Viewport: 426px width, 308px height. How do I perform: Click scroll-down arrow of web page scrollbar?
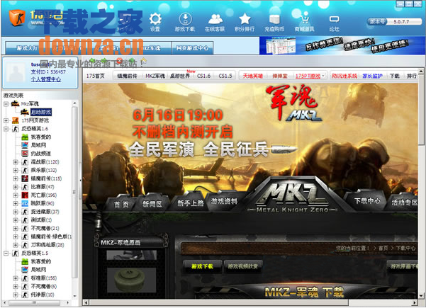(421, 295)
